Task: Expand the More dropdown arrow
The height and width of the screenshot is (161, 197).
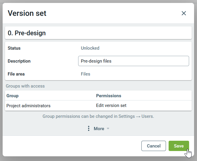Action: click(108, 129)
